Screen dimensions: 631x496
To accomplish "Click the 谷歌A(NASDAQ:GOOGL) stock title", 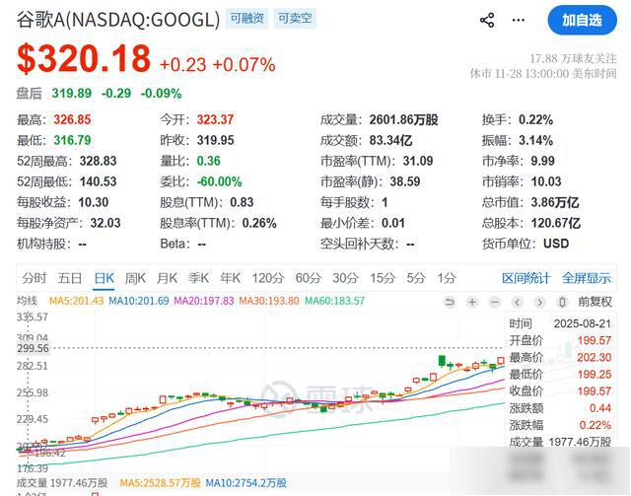I will pyautogui.click(x=118, y=19).
